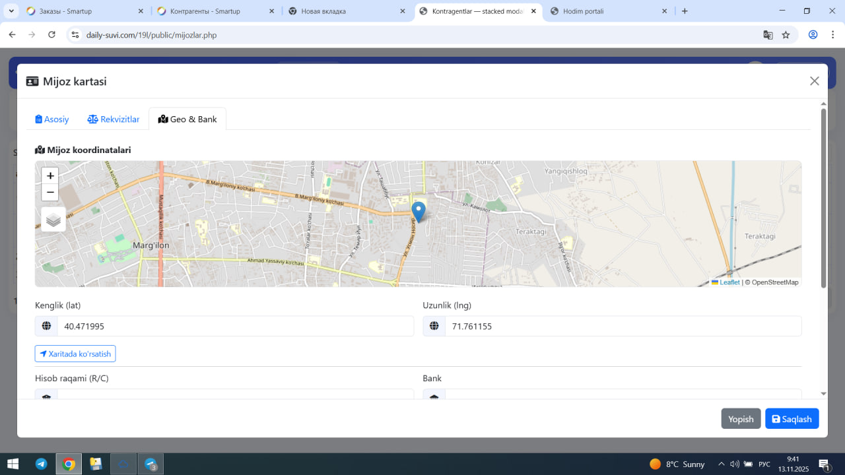Zoom out on the map

pyautogui.click(x=50, y=193)
